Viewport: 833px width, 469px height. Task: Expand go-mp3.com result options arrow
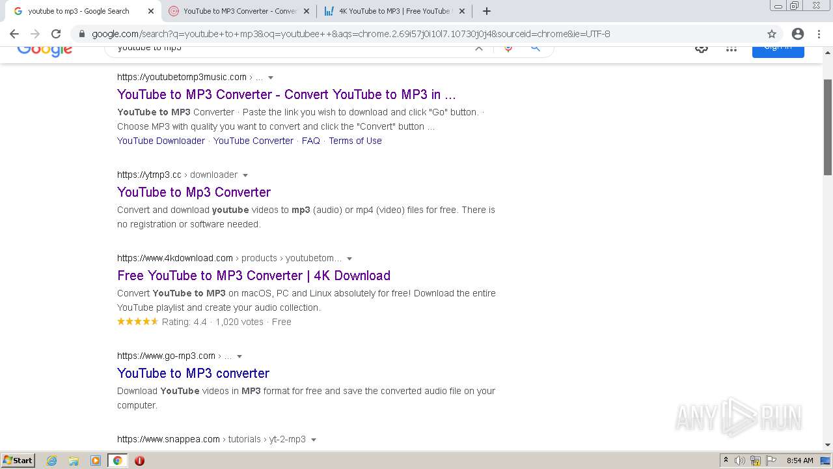239,356
